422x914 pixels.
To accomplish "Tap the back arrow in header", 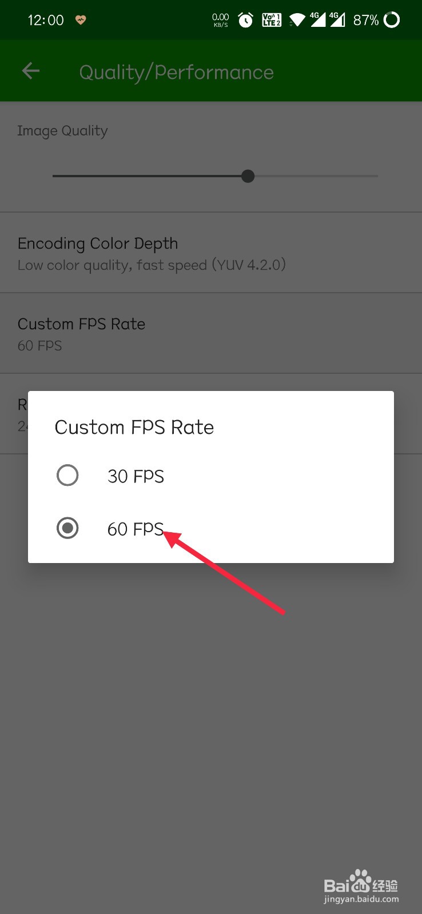I will point(30,71).
